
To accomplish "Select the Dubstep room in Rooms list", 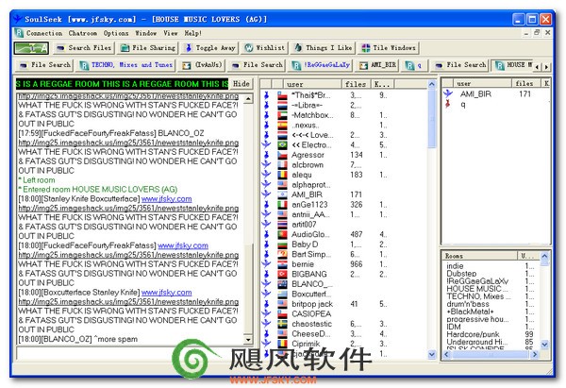I will coord(461,274).
